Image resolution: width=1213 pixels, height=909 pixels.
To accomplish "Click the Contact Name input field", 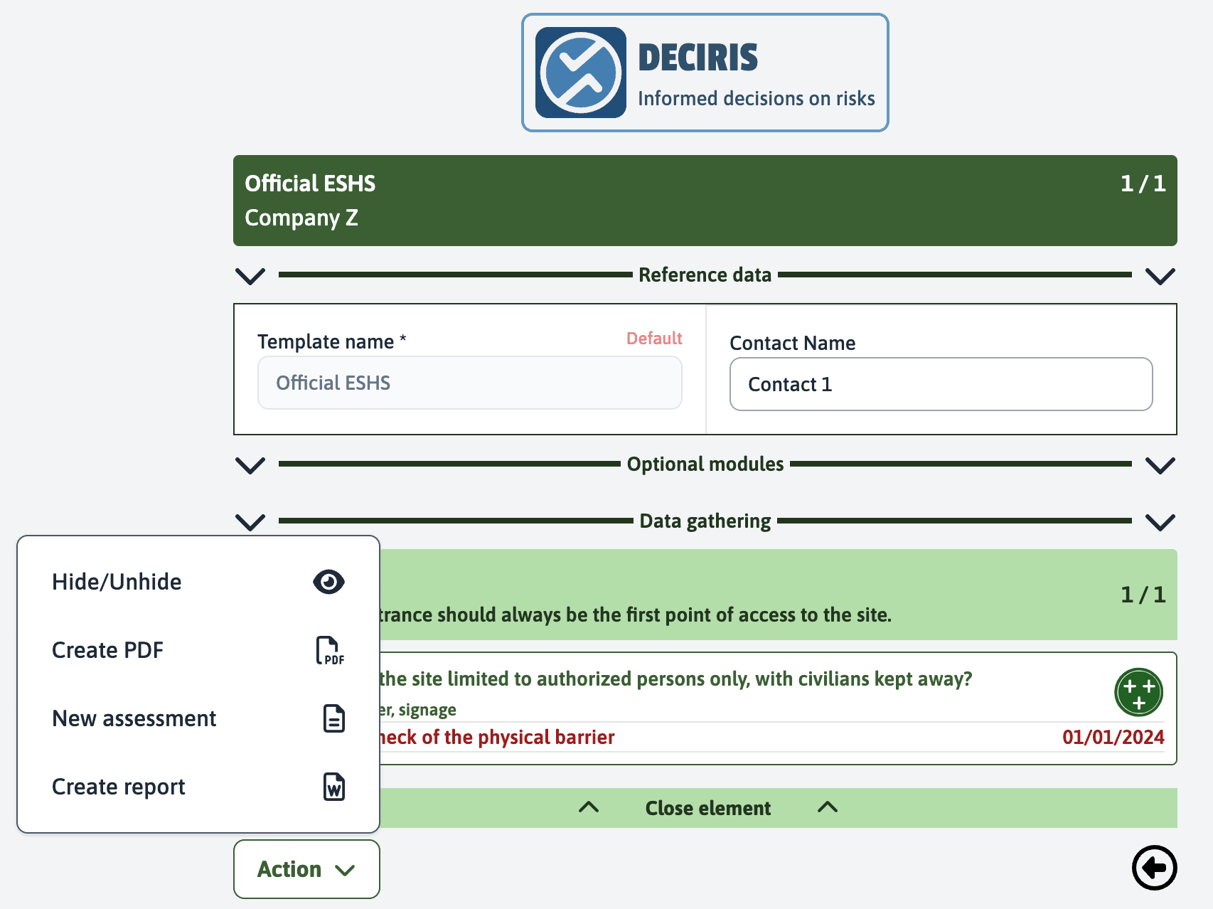I will pyautogui.click(x=941, y=384).
